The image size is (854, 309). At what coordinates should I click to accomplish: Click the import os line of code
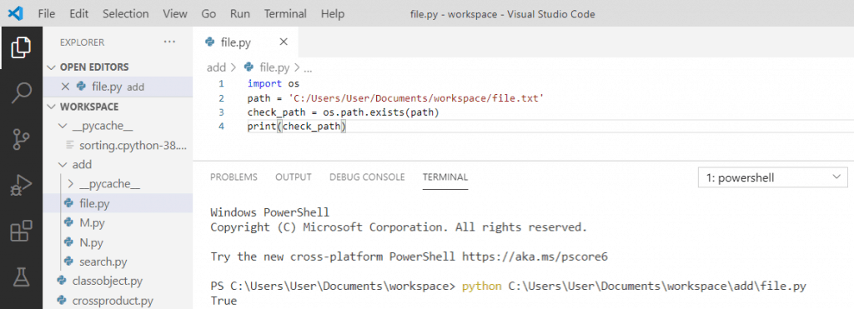[274, 84]
